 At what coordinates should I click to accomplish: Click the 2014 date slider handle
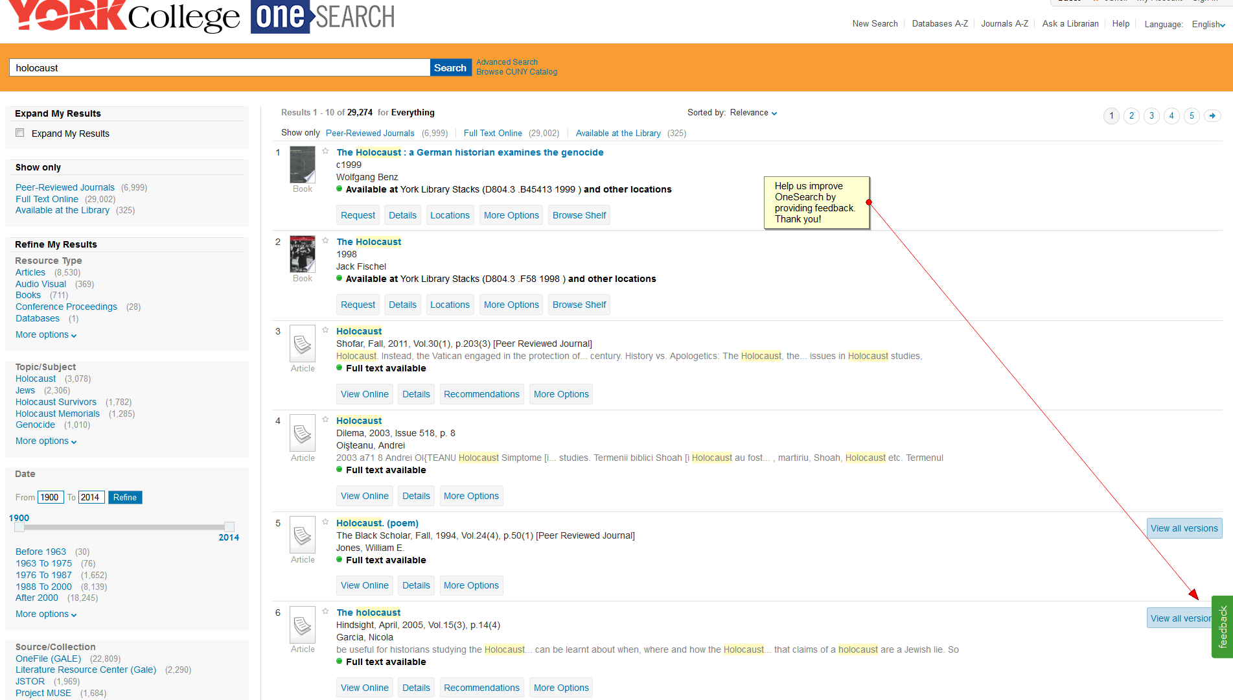(x=229, y=527)
